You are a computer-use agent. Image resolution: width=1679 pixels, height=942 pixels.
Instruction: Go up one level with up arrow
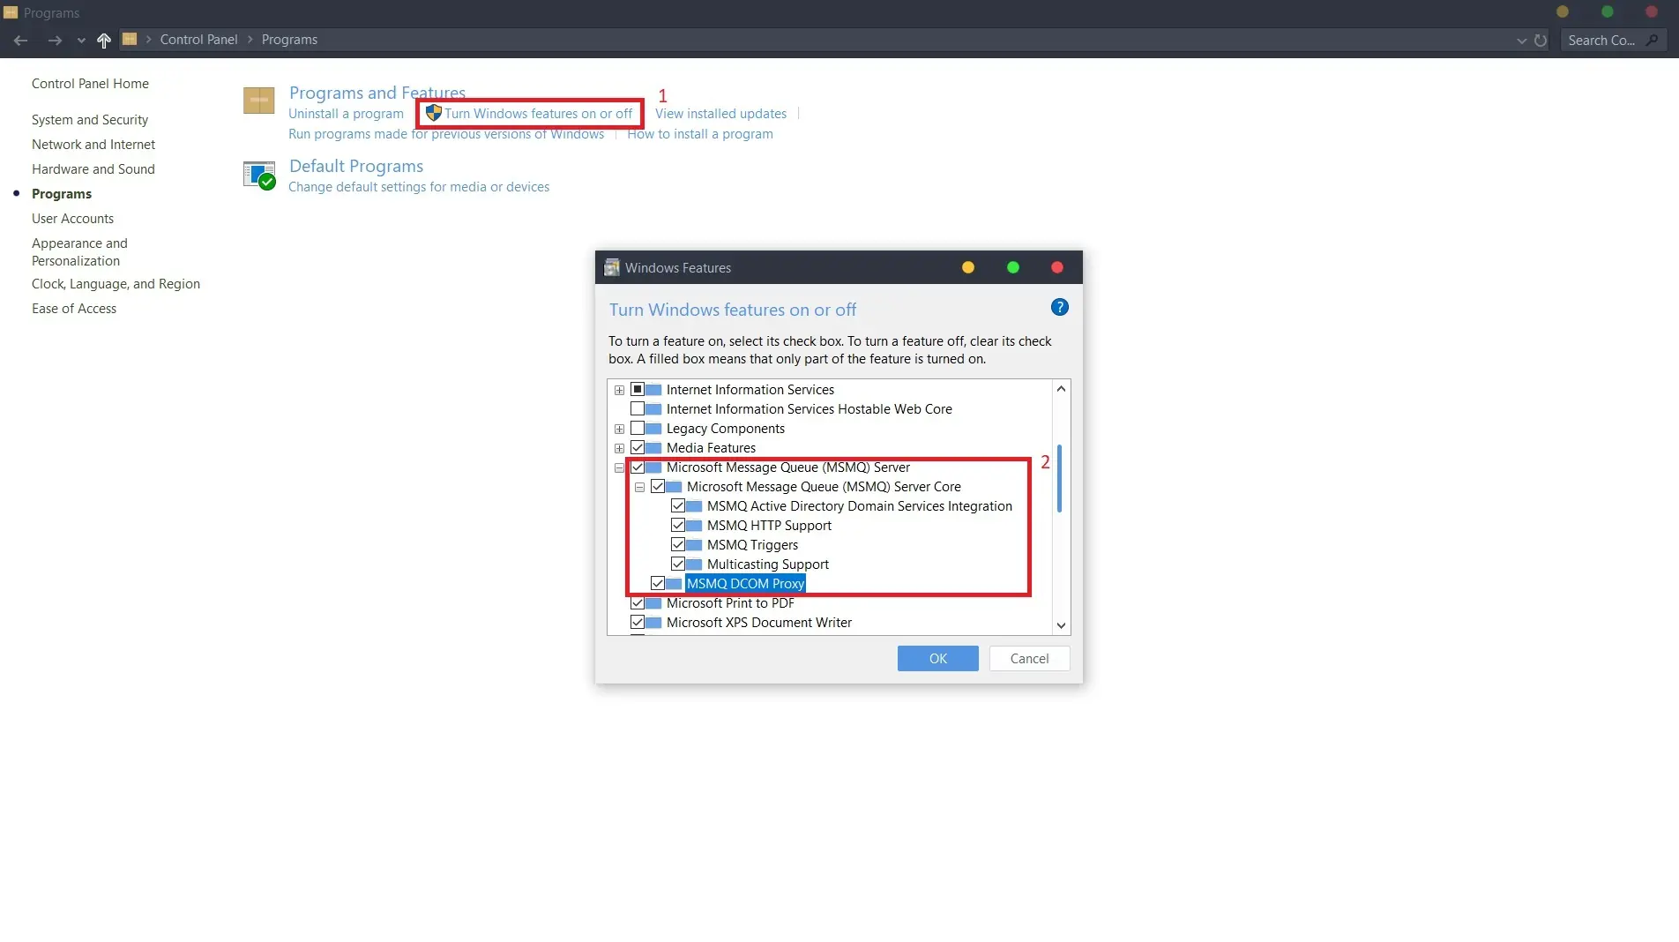(x=104, y=40)
